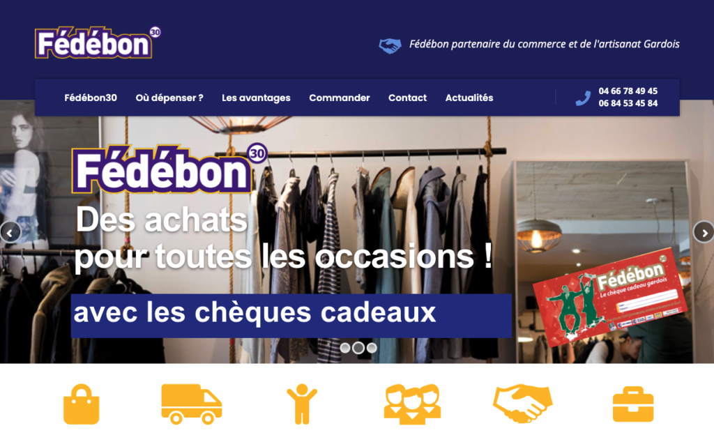Select the yellow person with raised arms icon
The image size is (714, 435).
click(x=301, y=404)
